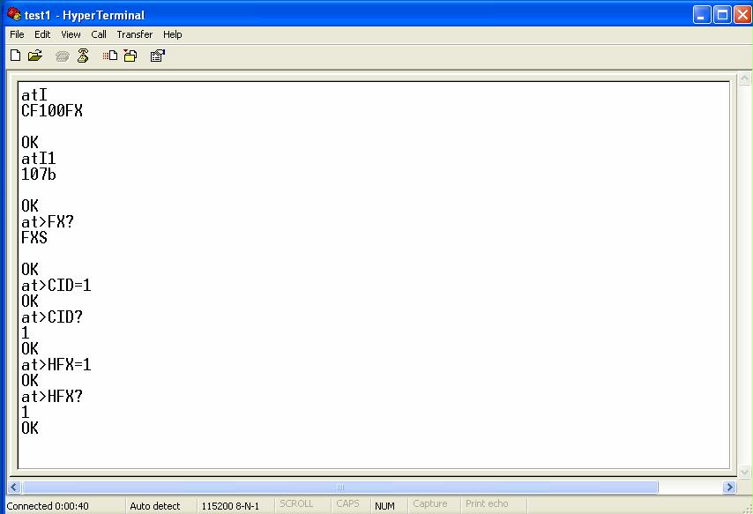
Task: Click the Print echo status bar indicator
Action: [x=487, y=504]
